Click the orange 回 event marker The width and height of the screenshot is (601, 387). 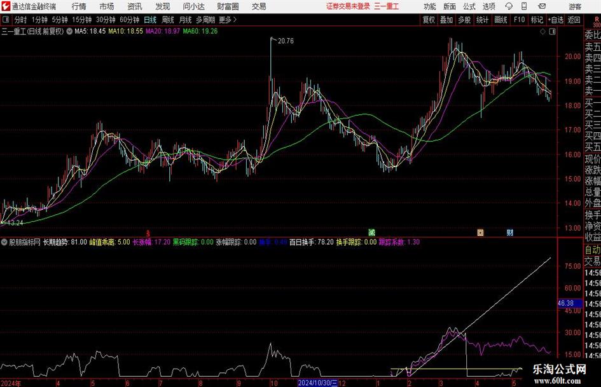480,232
